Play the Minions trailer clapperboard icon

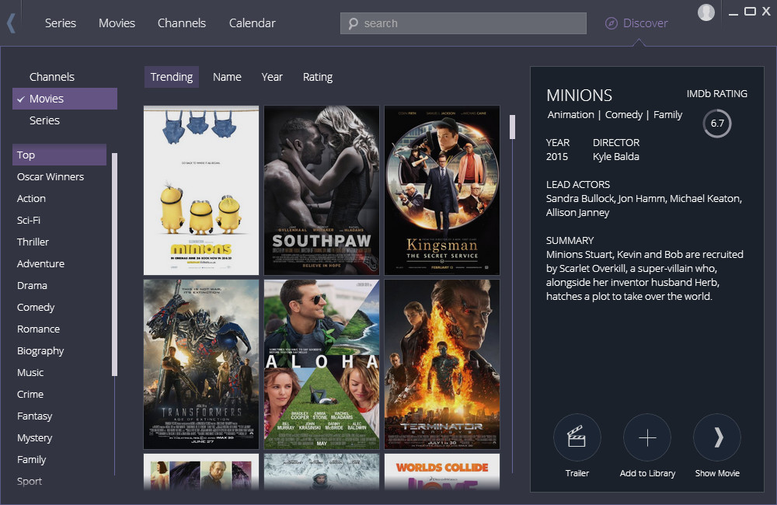[577, 437]
